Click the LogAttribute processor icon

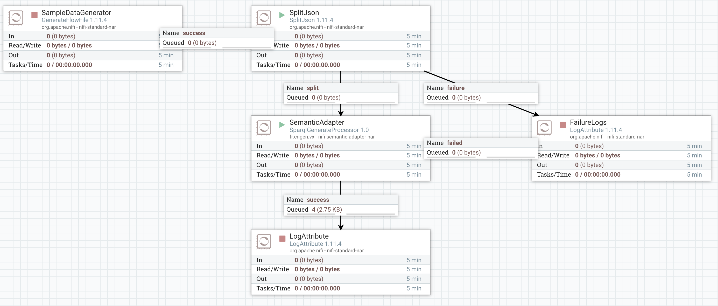pos(264,242)
